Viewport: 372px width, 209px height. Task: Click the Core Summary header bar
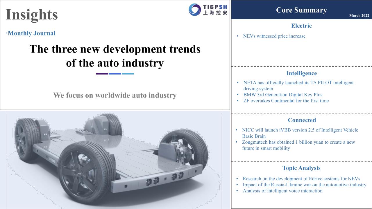click(x=301, y=10)
